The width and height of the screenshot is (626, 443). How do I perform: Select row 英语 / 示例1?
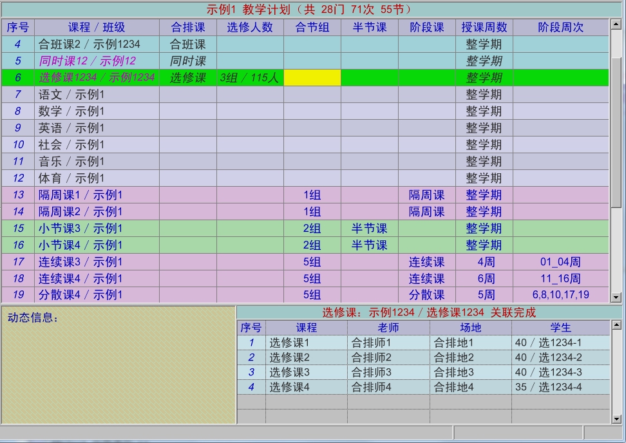coord(305,127)
